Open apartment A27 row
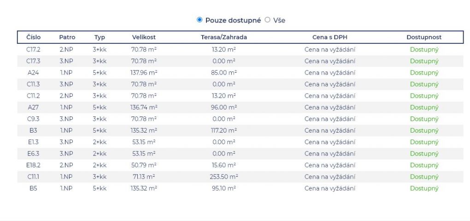The height and width of the screenshot is (221, 470). tap(33, 107)
